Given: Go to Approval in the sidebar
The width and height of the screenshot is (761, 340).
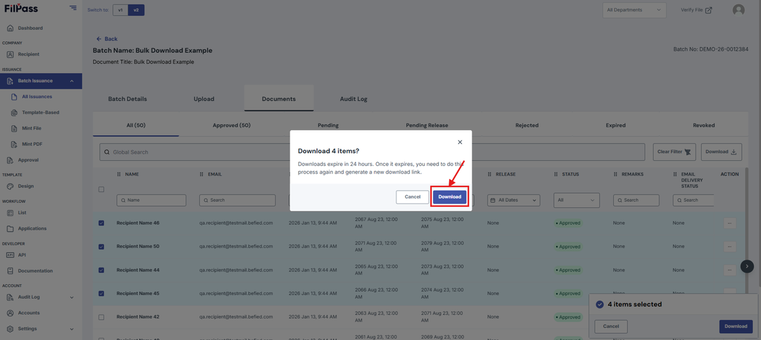Looking at the screenshot, I should [x=28, y=160].
